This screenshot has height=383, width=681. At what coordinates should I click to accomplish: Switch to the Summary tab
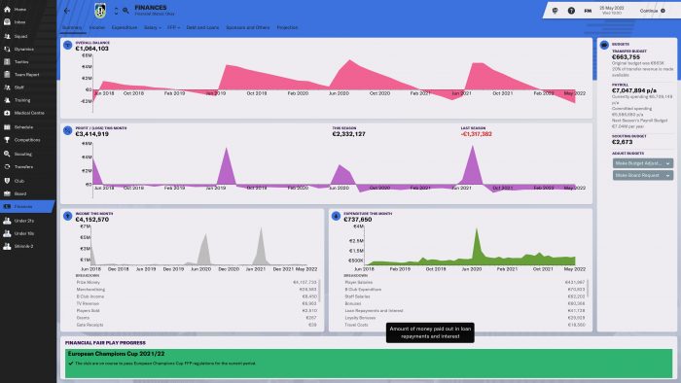72,27
